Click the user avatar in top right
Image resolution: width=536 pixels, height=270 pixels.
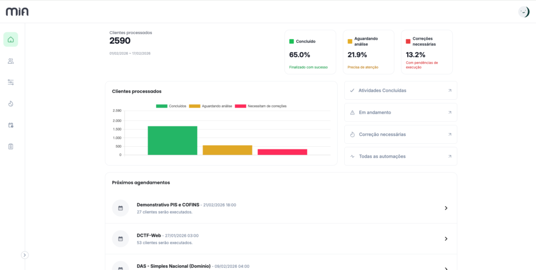(x=523, y=12)
